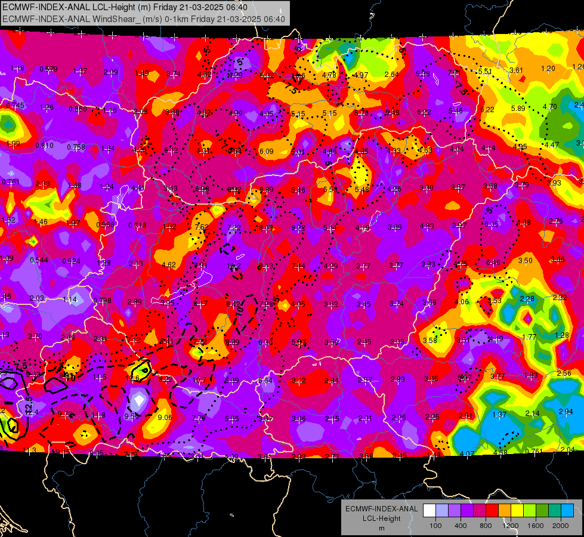
Task: Click the shear value 2.56
Action: 564,373
